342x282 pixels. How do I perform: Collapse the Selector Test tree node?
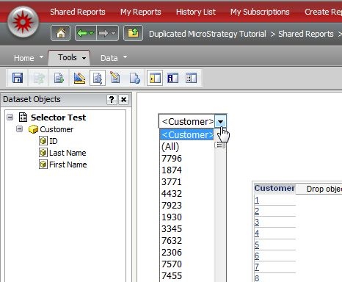point(10,117)
